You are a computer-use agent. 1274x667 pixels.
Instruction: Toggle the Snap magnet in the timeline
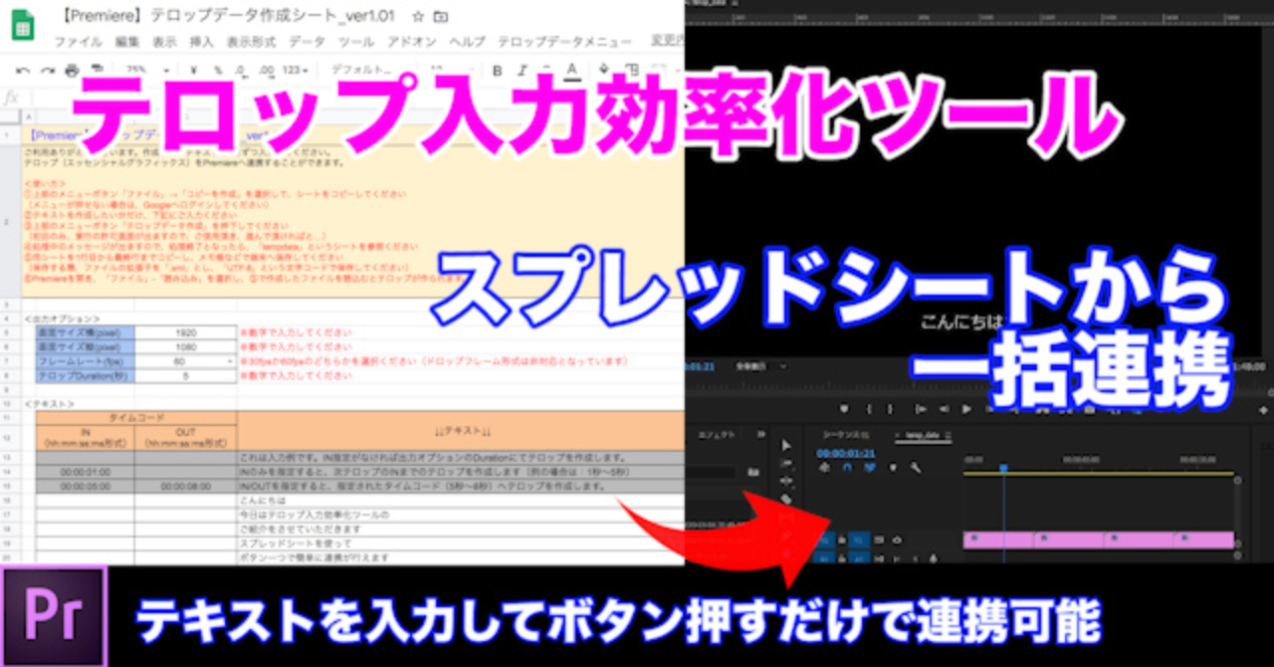click(x=848, y=467)
